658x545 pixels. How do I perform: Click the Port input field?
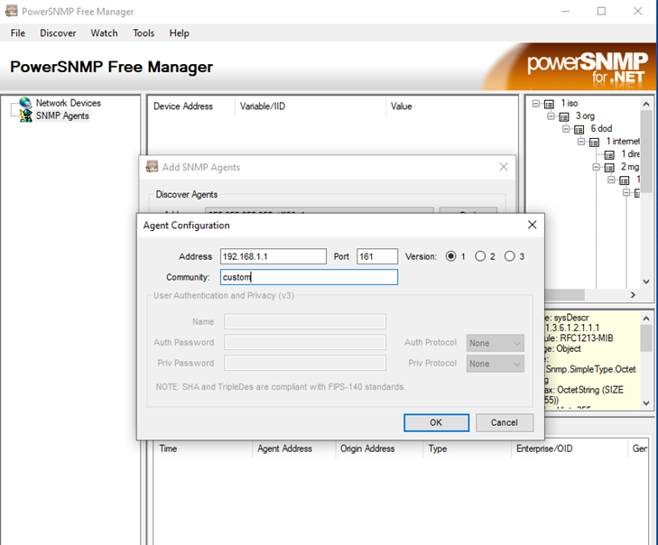[377, 256]
